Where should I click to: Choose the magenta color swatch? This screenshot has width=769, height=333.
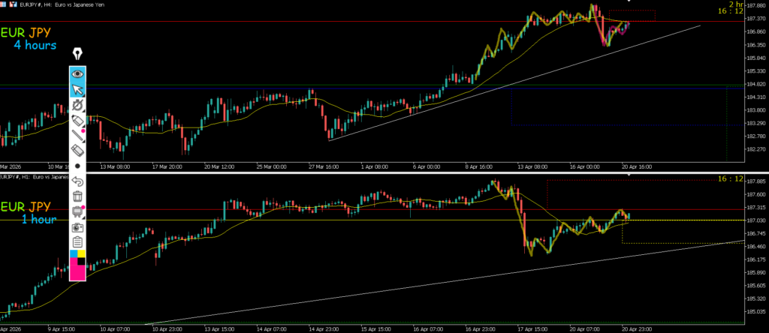pyautogui.click(x=77, y=271)
